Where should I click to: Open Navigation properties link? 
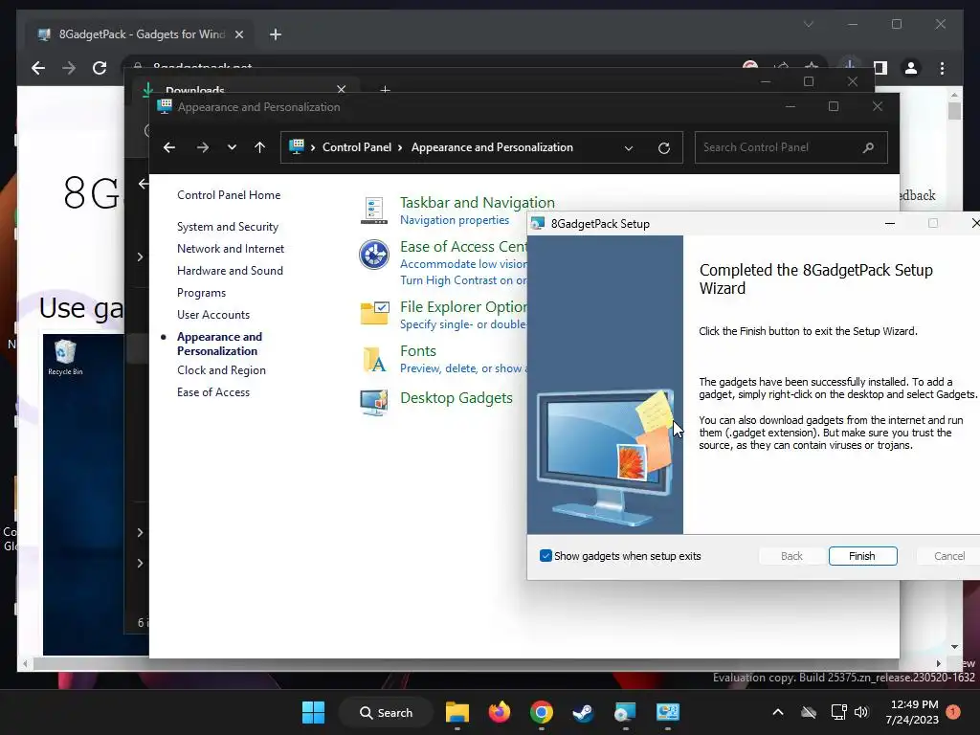coord(455,220)
